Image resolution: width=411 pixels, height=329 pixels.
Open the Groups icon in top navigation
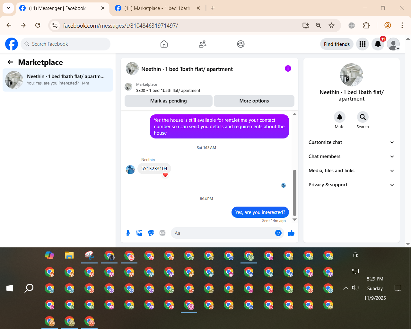tap(241, 44)
